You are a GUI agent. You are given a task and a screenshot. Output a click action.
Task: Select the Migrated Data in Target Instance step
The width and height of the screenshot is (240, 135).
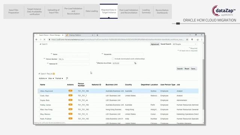pos(109,11)
